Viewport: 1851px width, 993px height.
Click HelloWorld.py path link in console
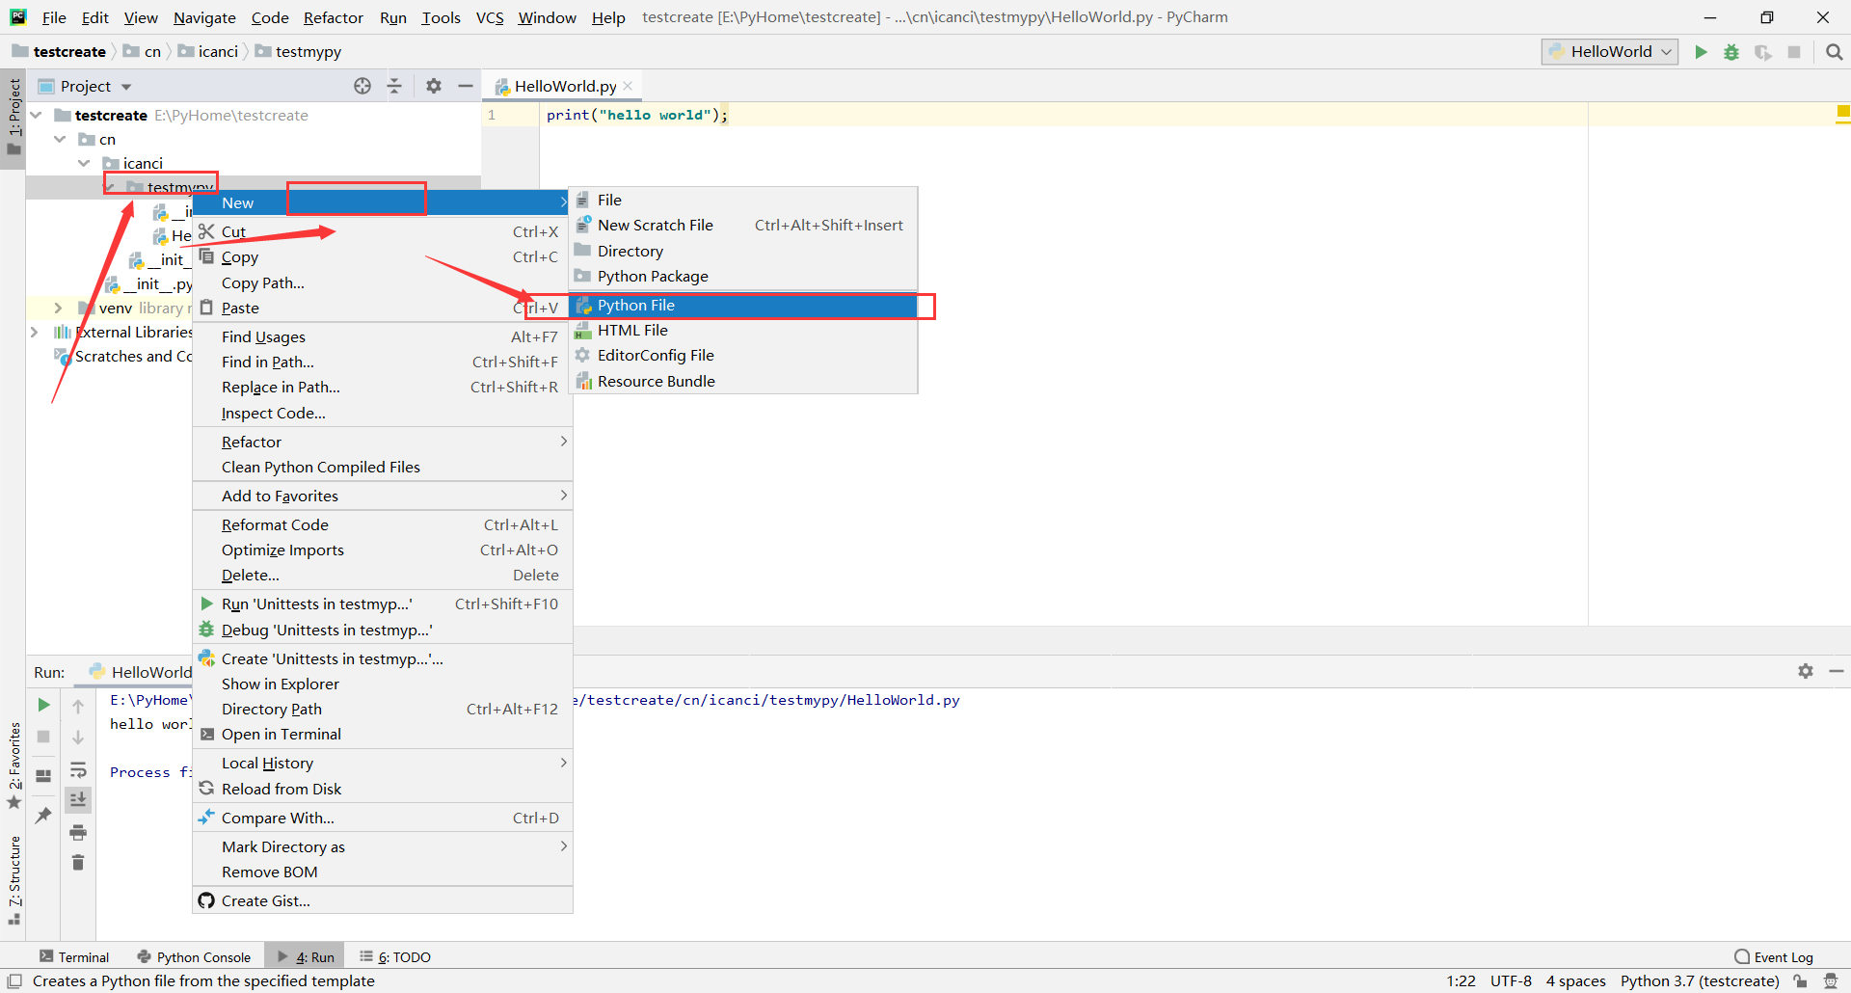766,700
